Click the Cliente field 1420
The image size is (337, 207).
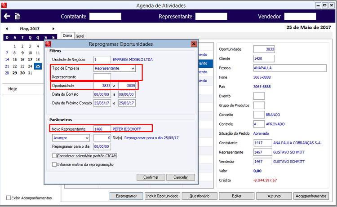tap(264, 58)
